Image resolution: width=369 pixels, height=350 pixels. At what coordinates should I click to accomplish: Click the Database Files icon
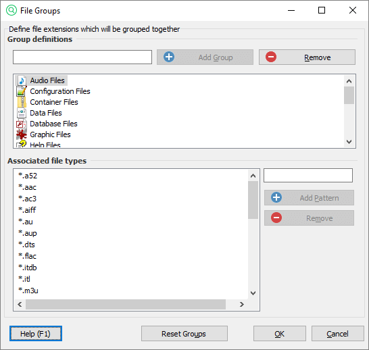click(21, 124)
